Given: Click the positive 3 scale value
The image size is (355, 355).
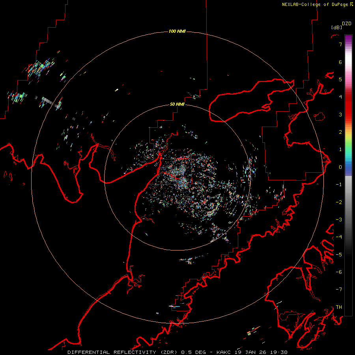Looking at the screenshot, I should 340,114.
